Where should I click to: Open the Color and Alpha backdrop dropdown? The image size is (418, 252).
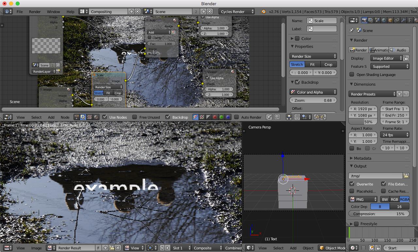[x=313, y=92]
